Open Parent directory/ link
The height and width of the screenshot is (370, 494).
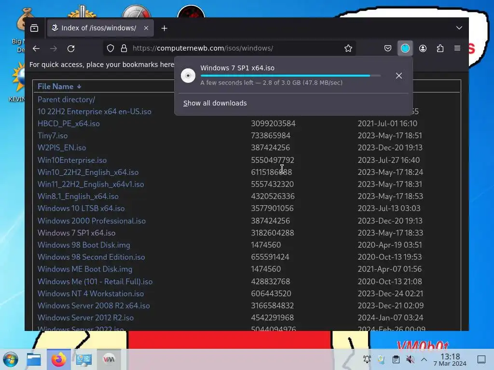pos(66,99)
